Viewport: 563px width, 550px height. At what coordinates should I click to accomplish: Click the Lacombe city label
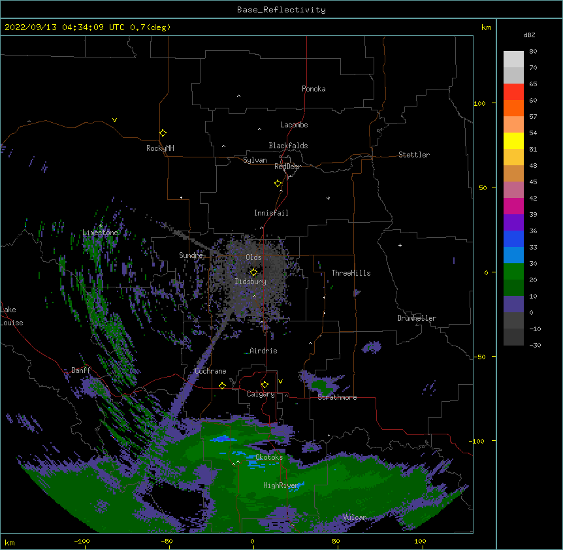294,125
